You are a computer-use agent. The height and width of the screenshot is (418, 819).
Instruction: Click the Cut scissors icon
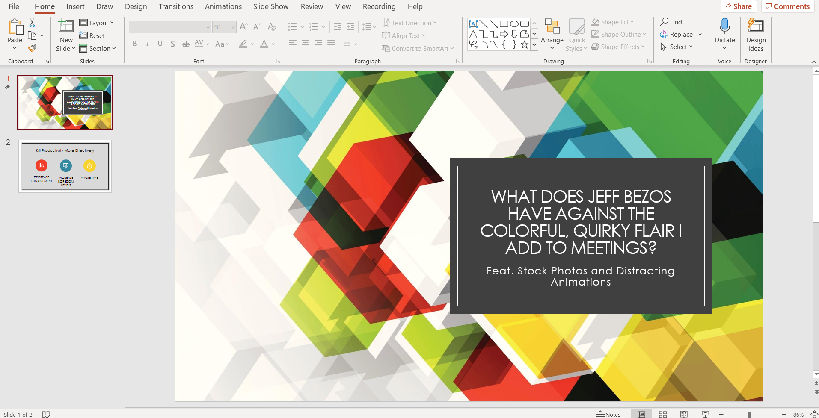tap(32, 23)
